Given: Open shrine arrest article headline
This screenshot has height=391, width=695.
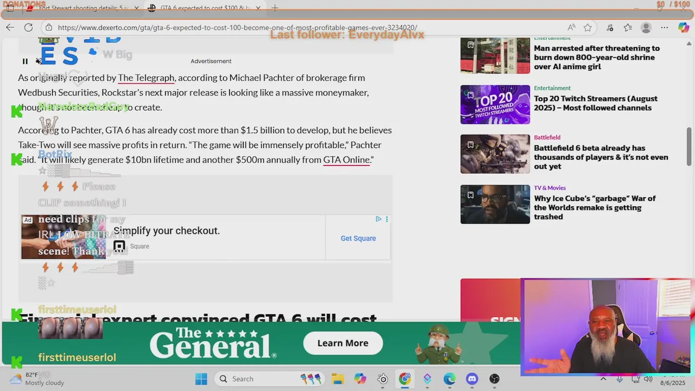Looking at the screenshot, I should tap(597, 57).
